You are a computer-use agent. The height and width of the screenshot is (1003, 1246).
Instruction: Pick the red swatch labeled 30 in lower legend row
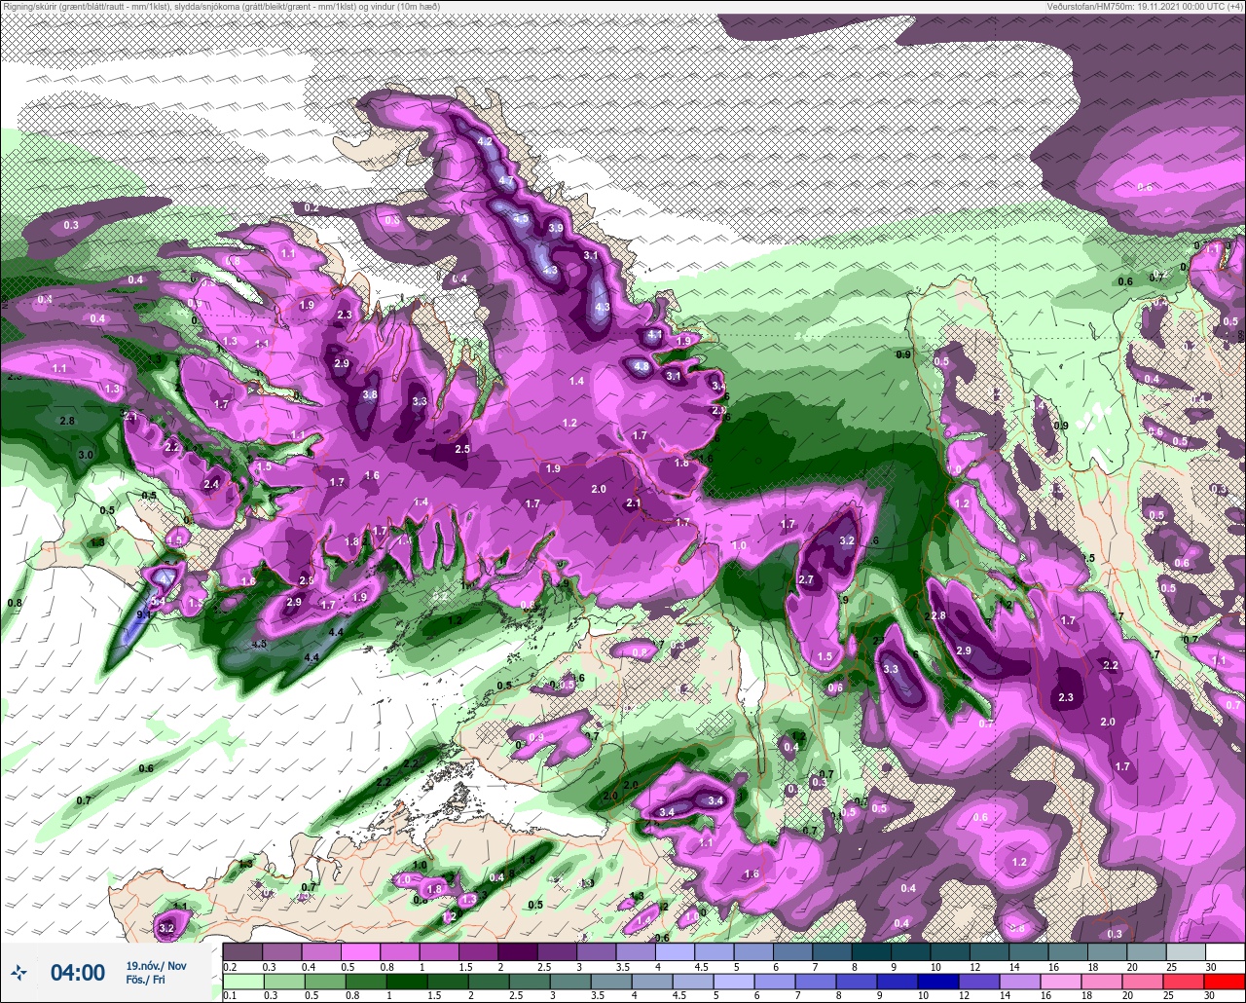click(x=1225, y=981)
